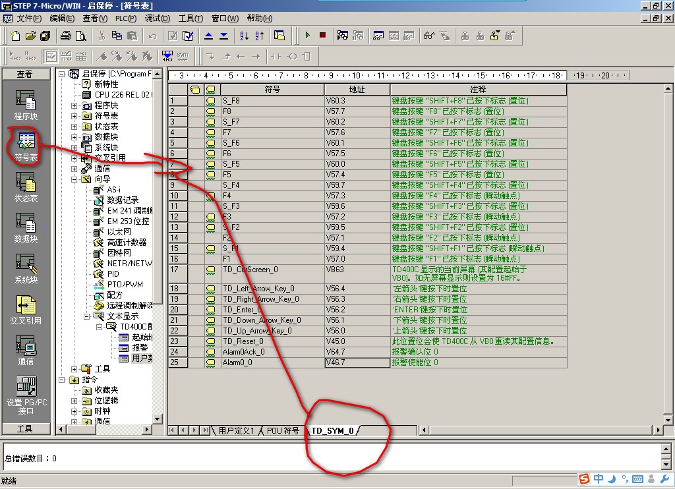Click the Print icon in toolbar
Screen dimensions: 675x489
pos(66,36)
